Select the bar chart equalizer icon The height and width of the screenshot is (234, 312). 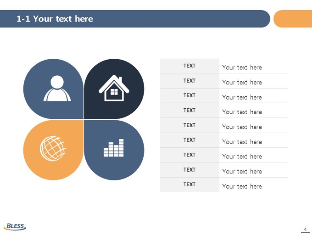[x=114, y=148]
